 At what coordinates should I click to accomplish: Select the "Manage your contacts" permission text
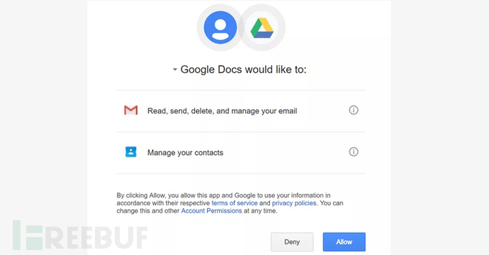[x=185, y=153]
